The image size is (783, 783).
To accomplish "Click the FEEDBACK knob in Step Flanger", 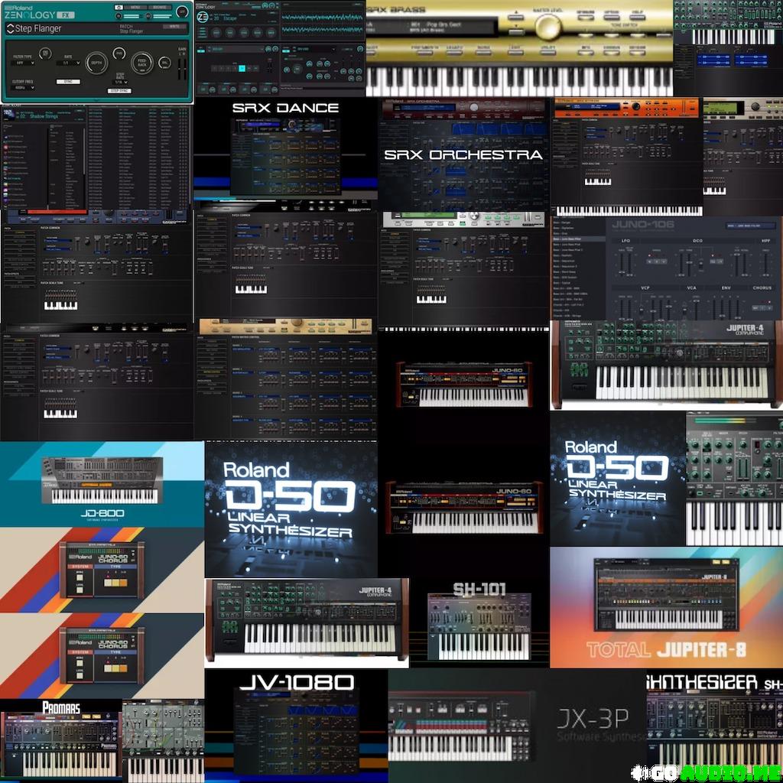I will coord(141,63).
